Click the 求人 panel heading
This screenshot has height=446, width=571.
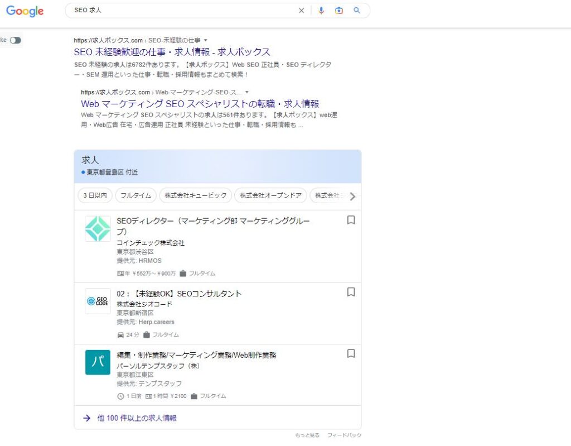pyautogui.click(x=90, y=160)
